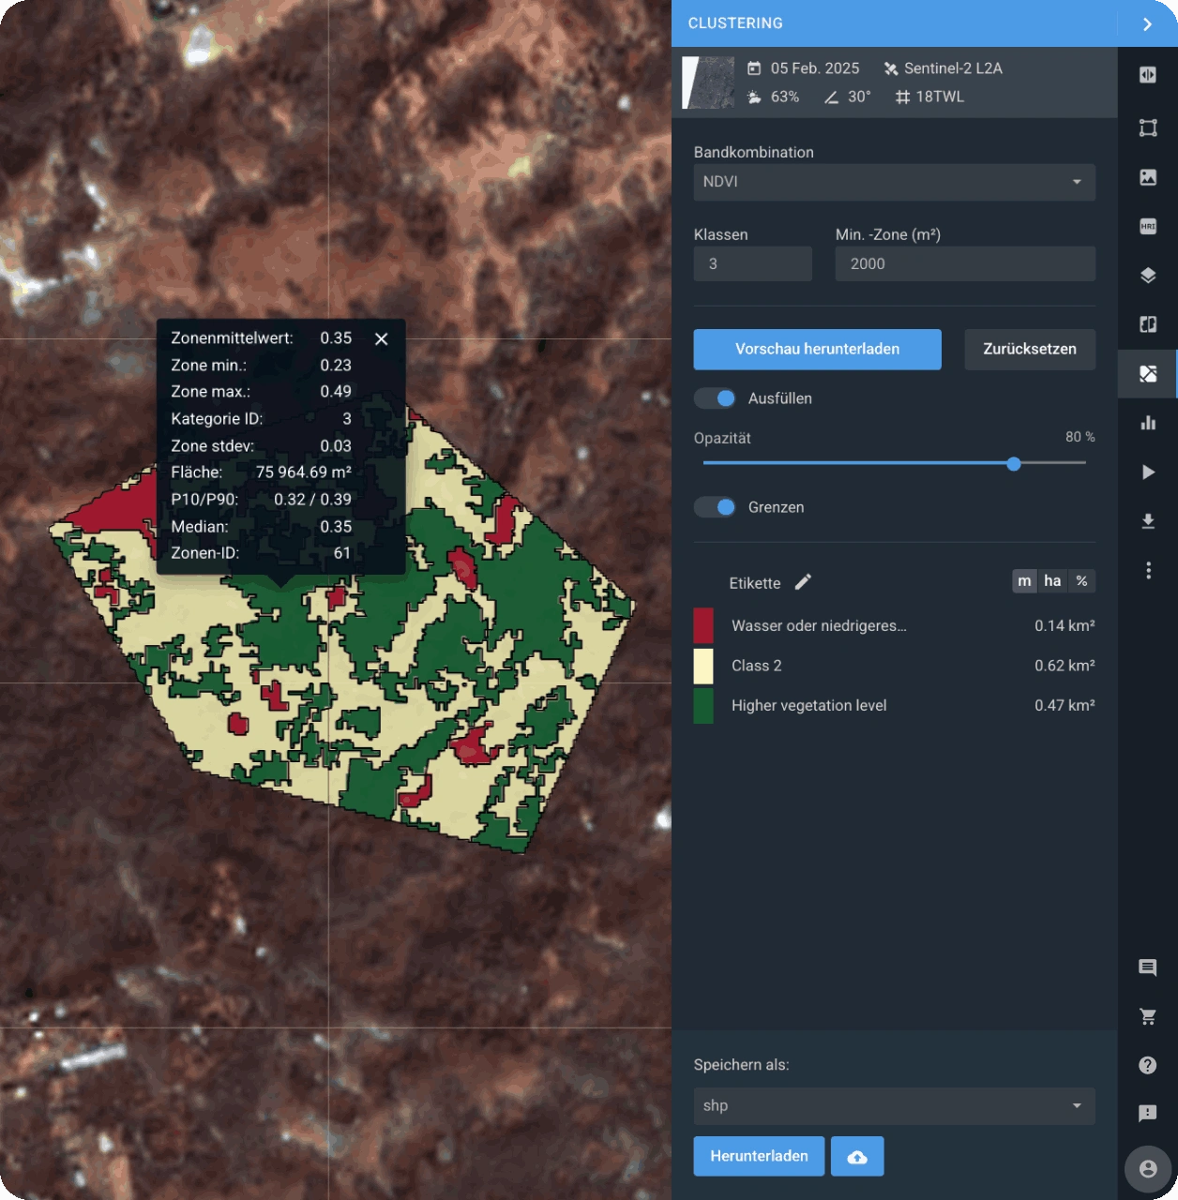The width and height of the screenshot is (1178, 1200).
Task: Click the Opazität slider handle
Action: click(x=1013, y=464)
